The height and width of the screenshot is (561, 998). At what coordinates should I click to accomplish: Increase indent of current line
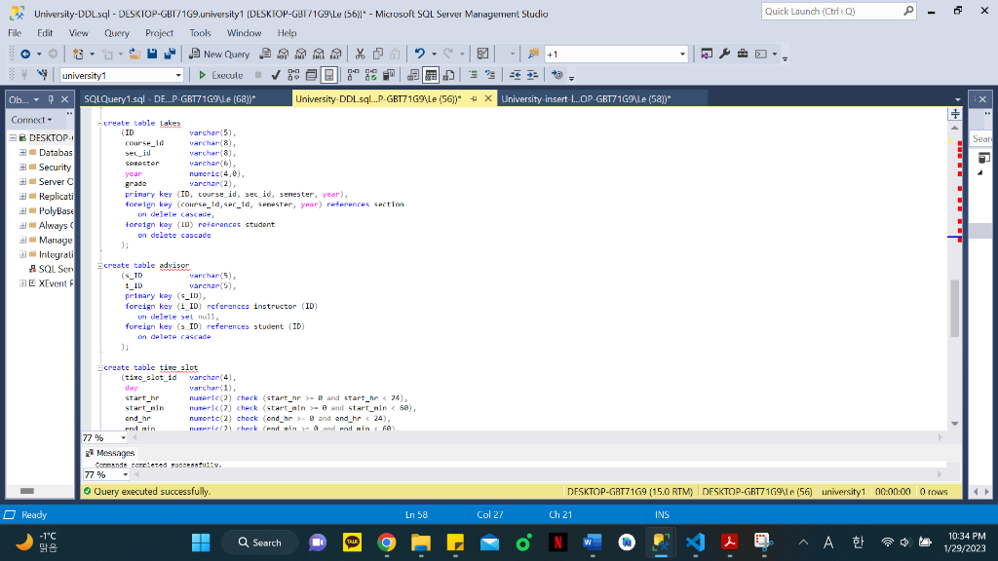[528, 74]
